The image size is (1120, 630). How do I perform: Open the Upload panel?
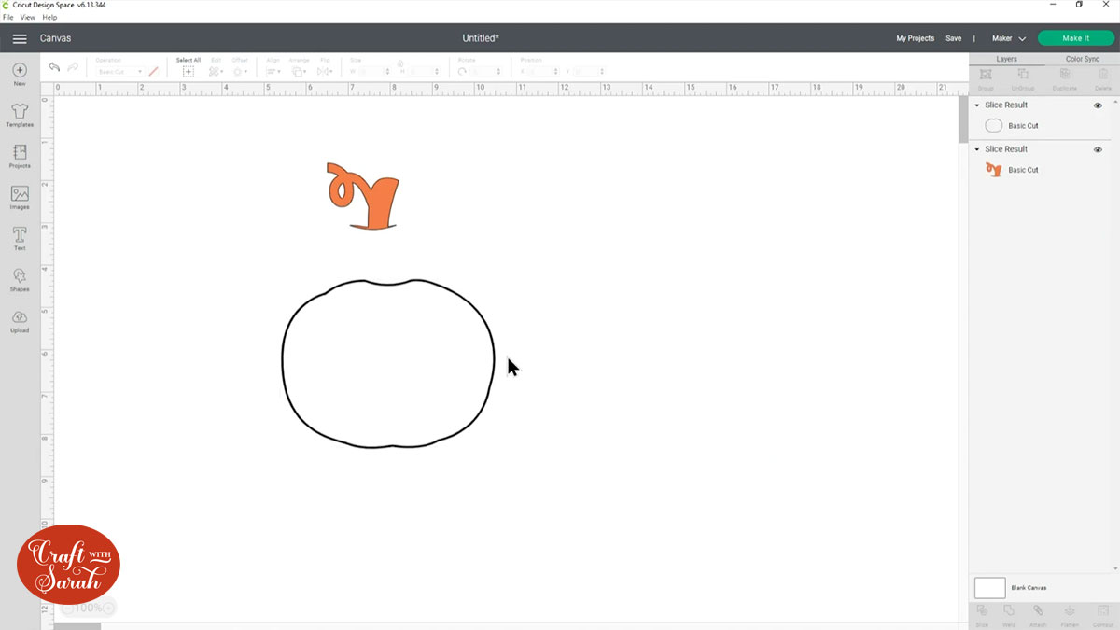[20, 321]
